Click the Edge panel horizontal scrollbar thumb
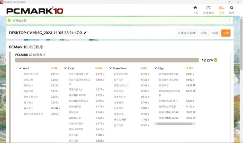Viewport: 243px width, 143px height. [174, 124]
